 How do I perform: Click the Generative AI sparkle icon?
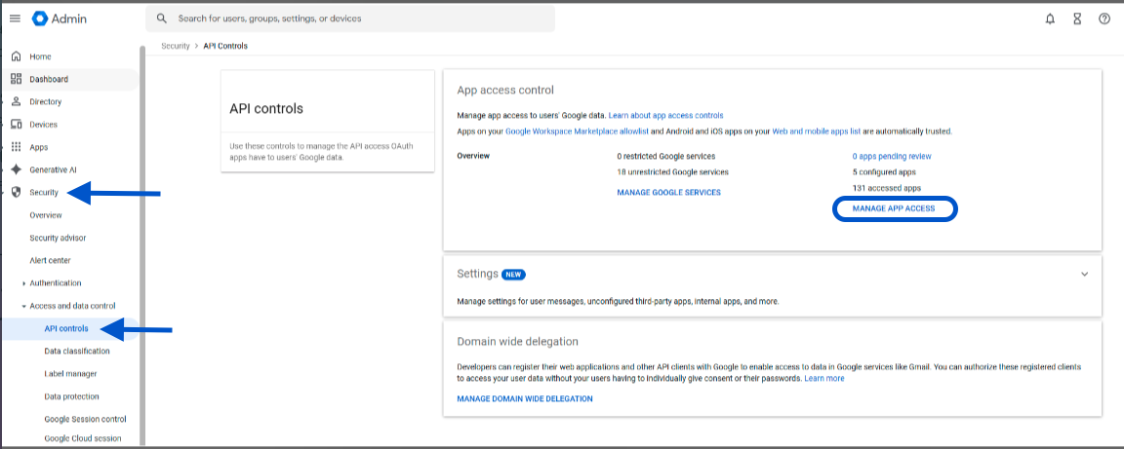click(x=16, y=169)
